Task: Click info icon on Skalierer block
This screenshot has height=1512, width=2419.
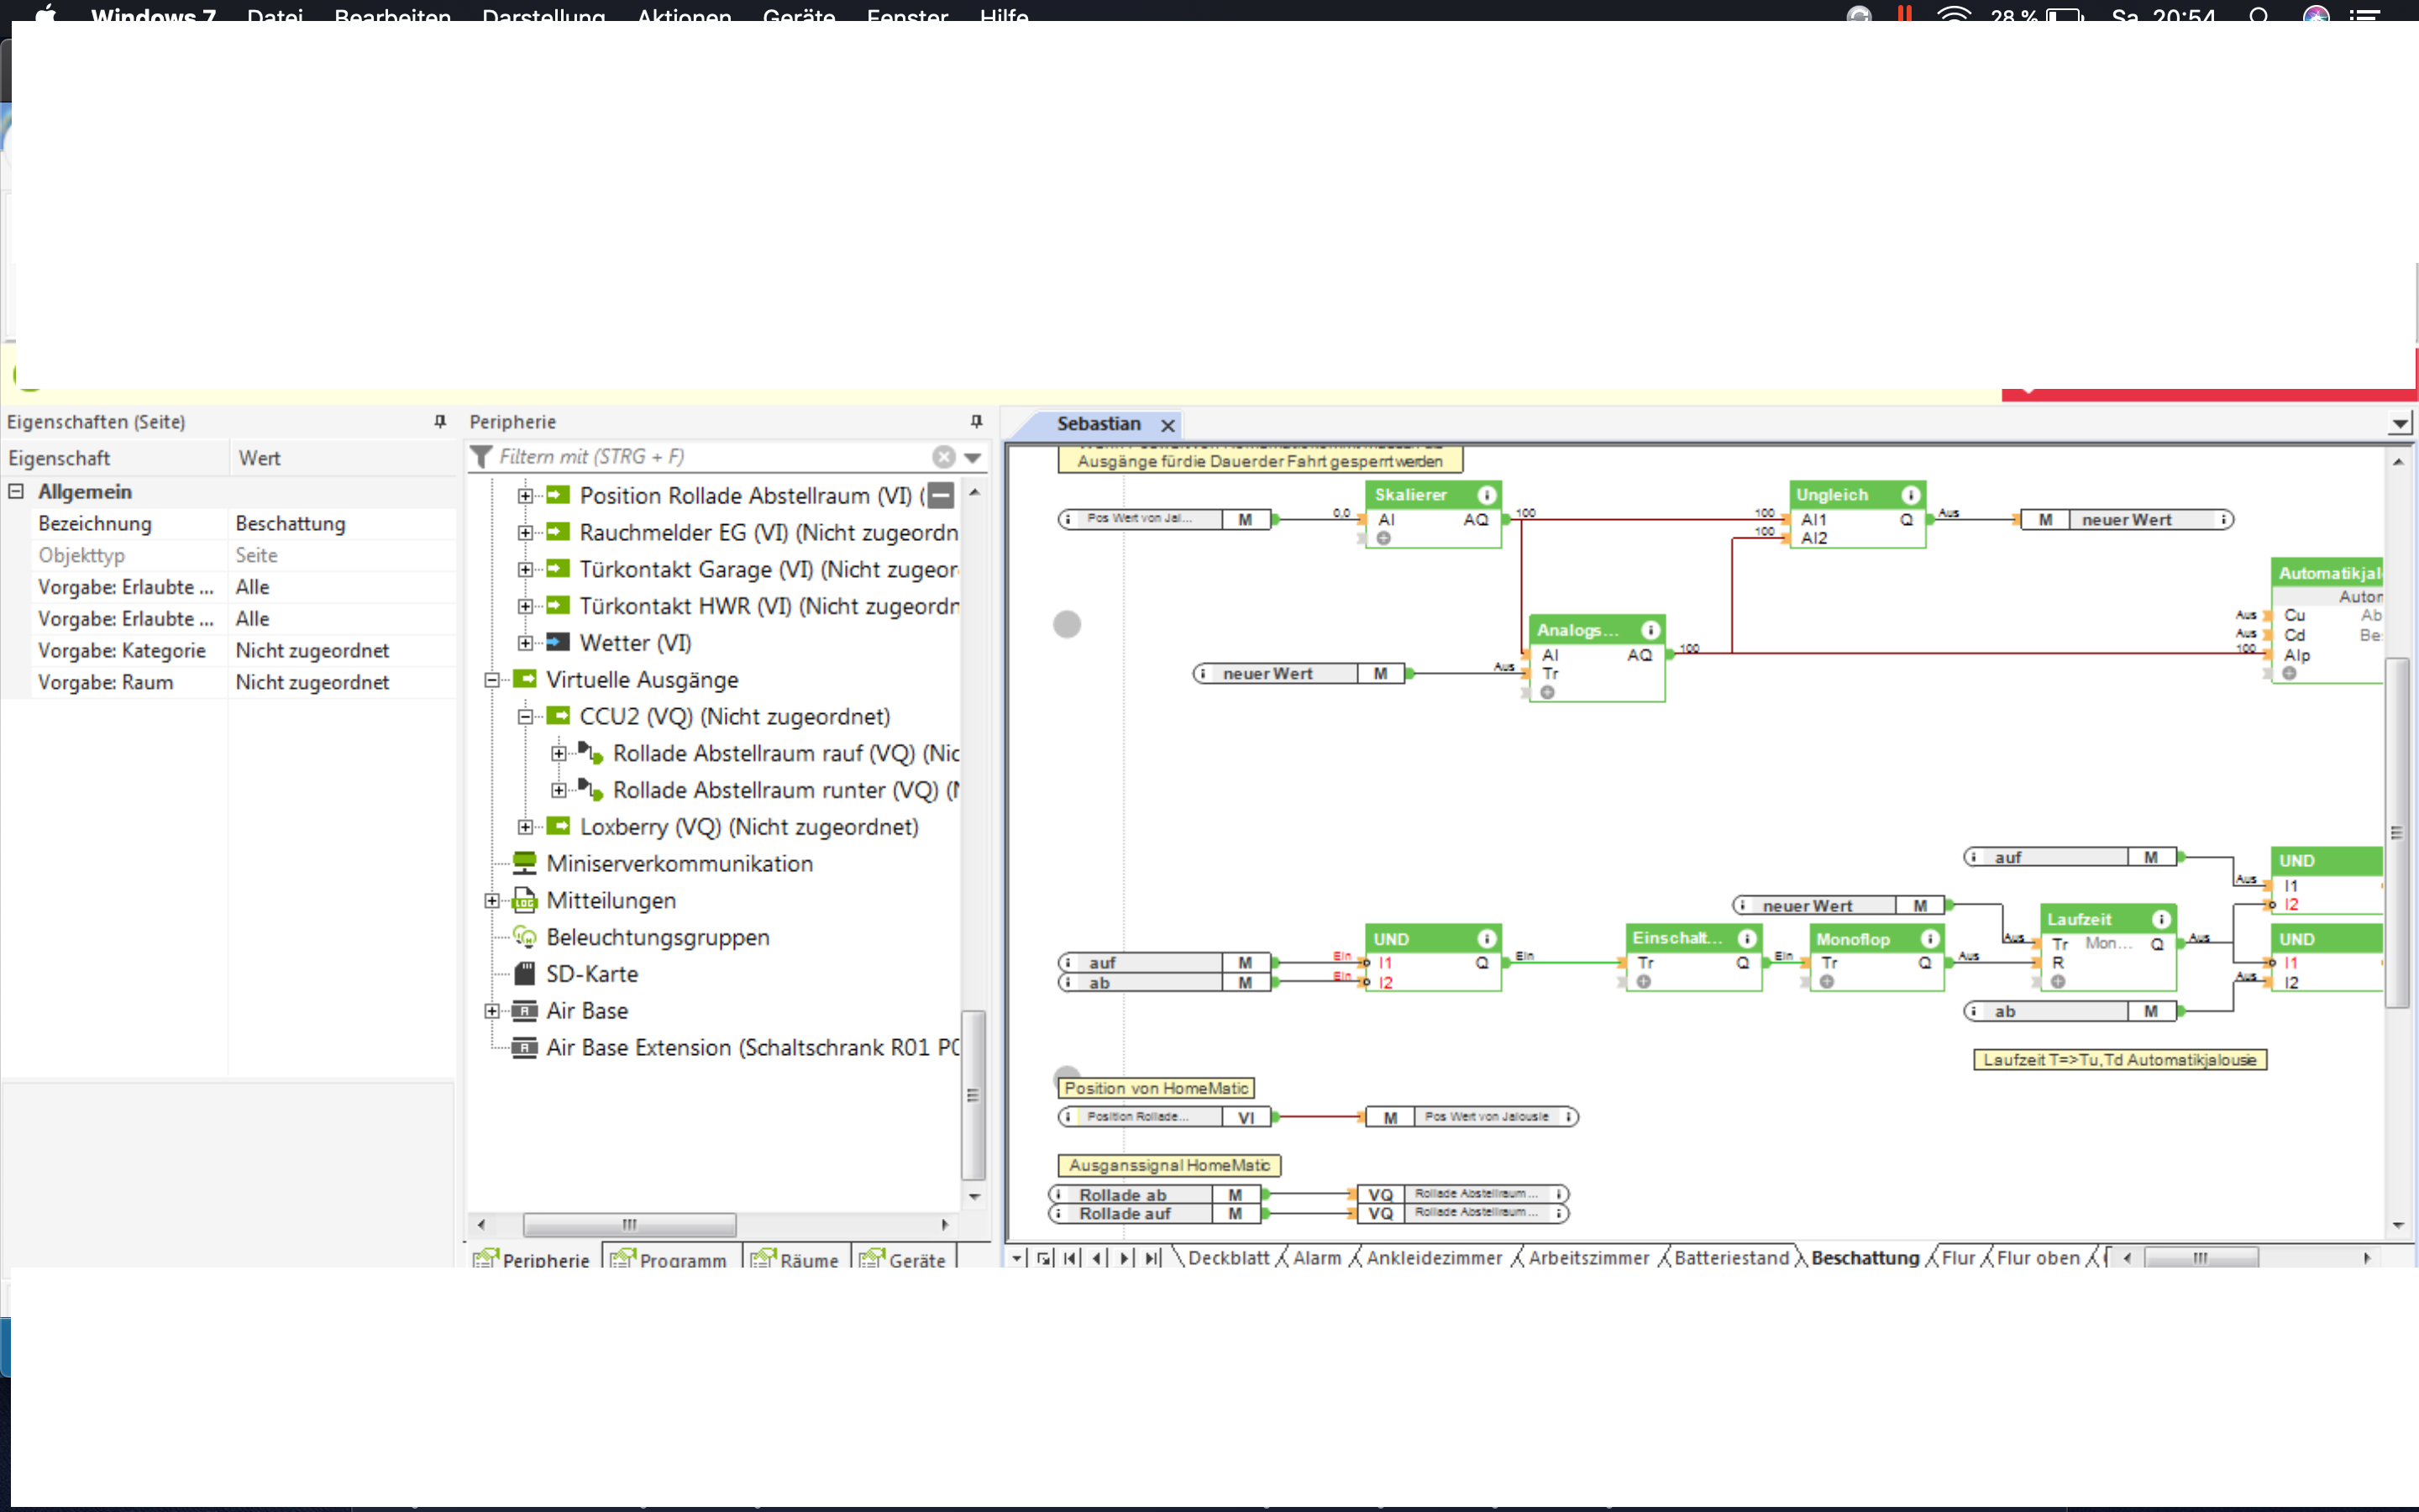Action: click(x=1487, y=495)
